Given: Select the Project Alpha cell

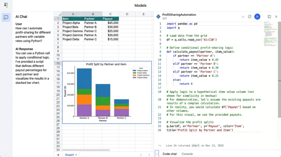Looking at the screenshot, I should pyautogui.click(x=73, y=23).
